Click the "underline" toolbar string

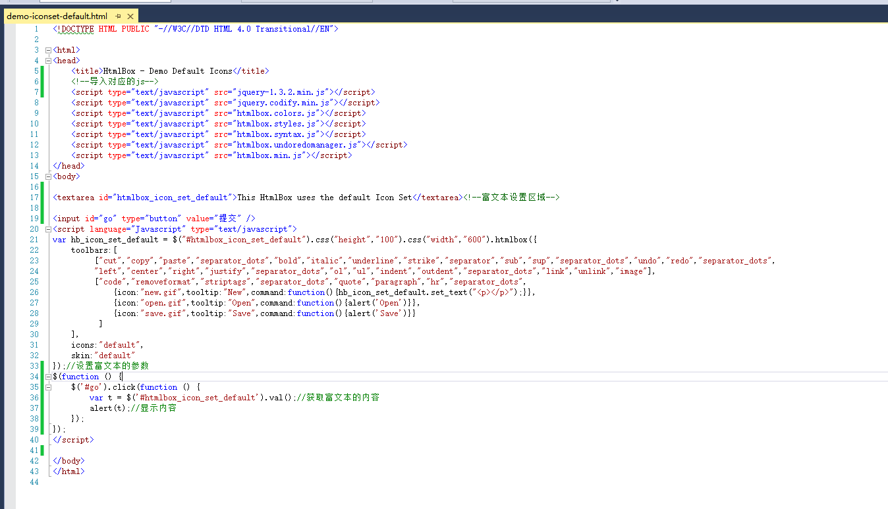(373, 261)
